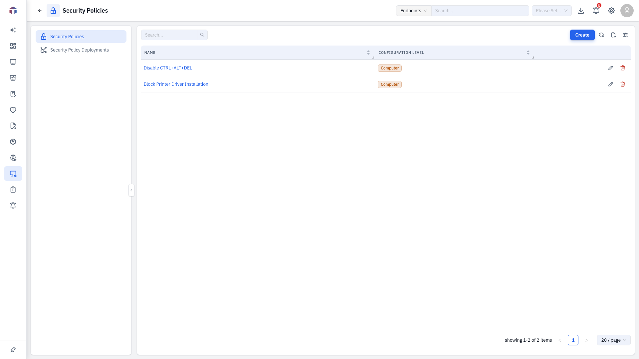Screen dimensions: 639x359
Task: Expand the Endpoints dropdown
Action: pyautogui.click(x=414, y=11)
